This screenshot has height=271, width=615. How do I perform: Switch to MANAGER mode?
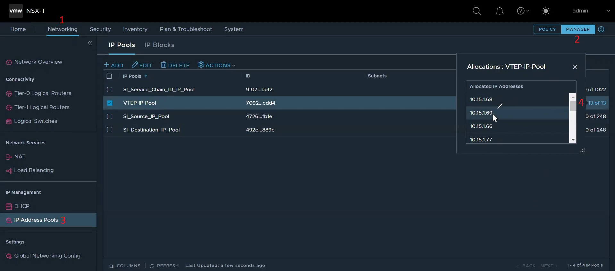pyautogui.click(x=578, y=29)
